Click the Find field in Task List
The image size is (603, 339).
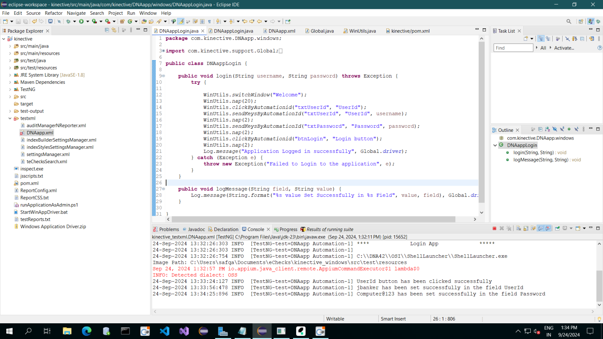coord(513,48)
